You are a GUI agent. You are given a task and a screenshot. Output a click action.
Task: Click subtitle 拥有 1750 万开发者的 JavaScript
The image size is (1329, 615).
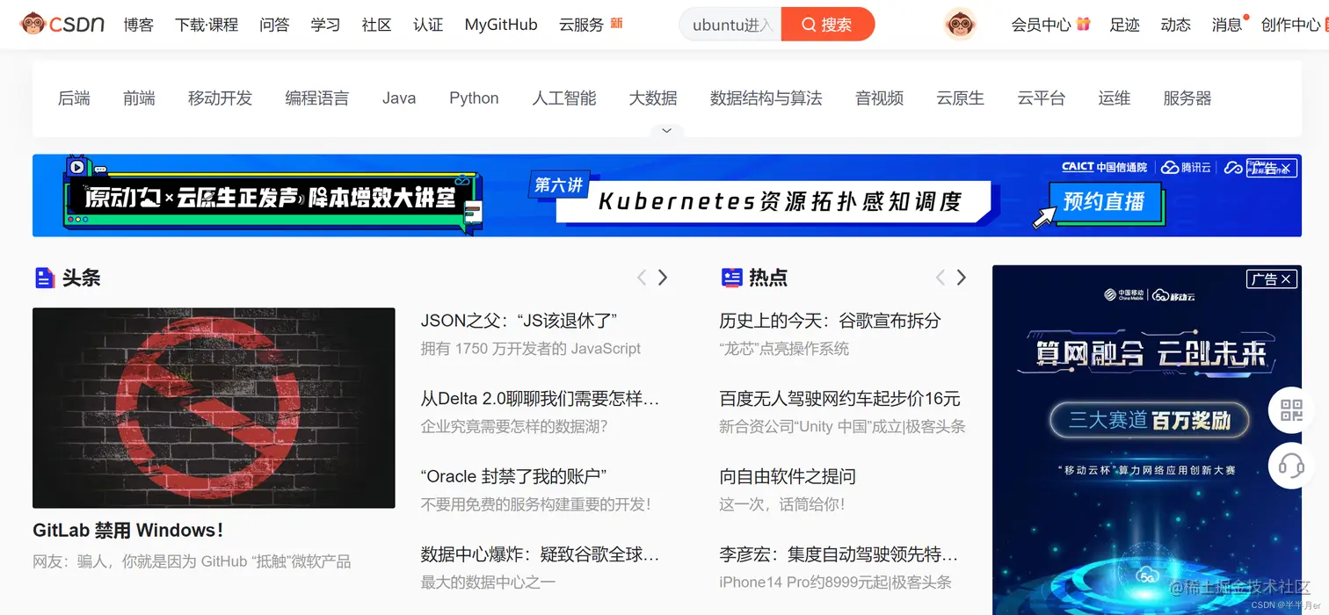[x=531, y=349]
